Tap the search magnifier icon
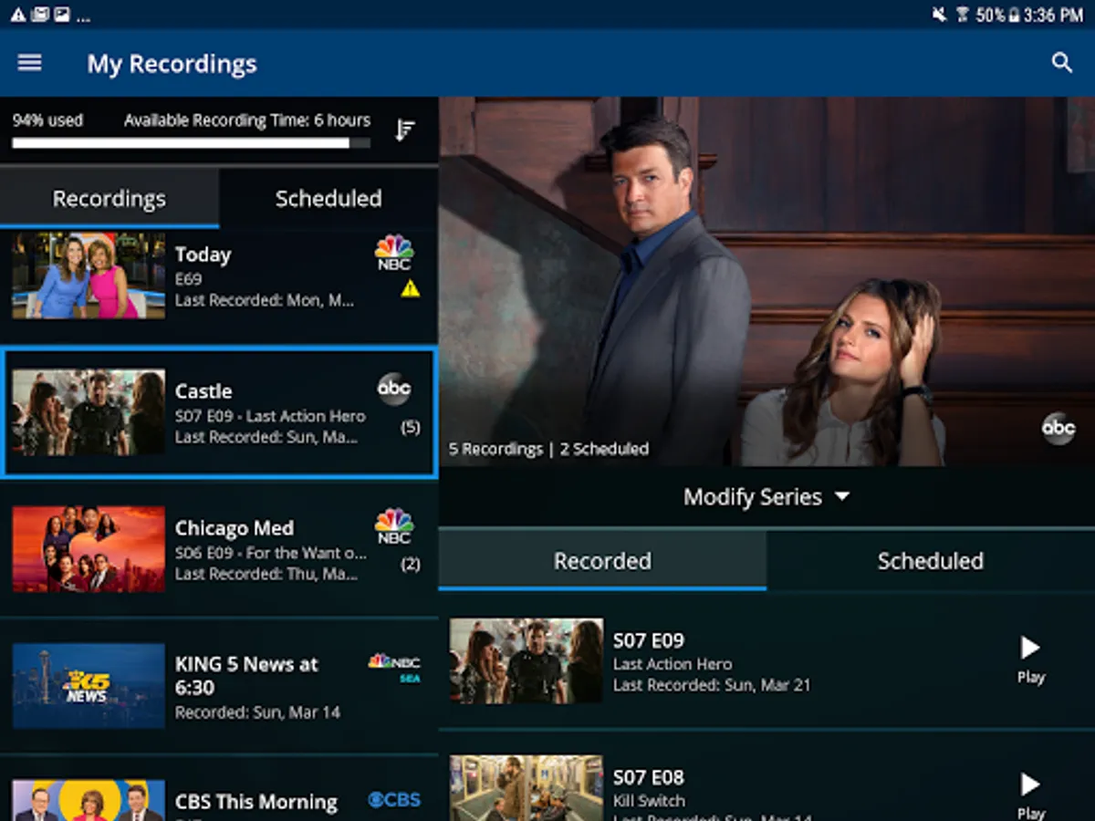1095x821 pixels. 1061,63
